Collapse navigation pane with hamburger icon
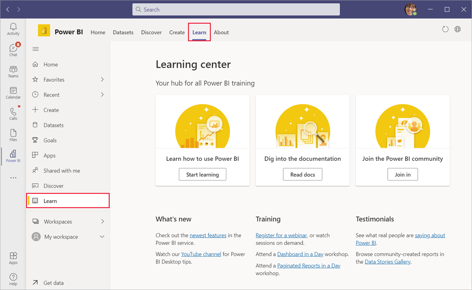 click(x=36, y=49)
